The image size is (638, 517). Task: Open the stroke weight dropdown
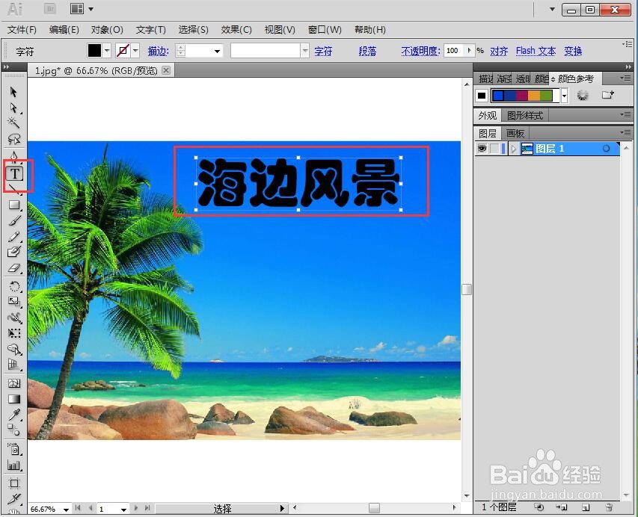[216, 51]
